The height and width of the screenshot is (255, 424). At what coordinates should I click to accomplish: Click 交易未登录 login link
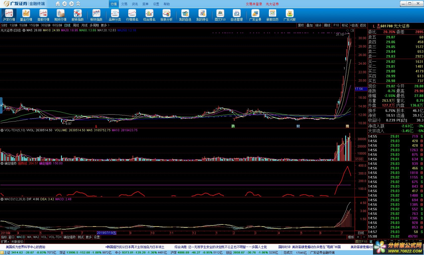254,4
